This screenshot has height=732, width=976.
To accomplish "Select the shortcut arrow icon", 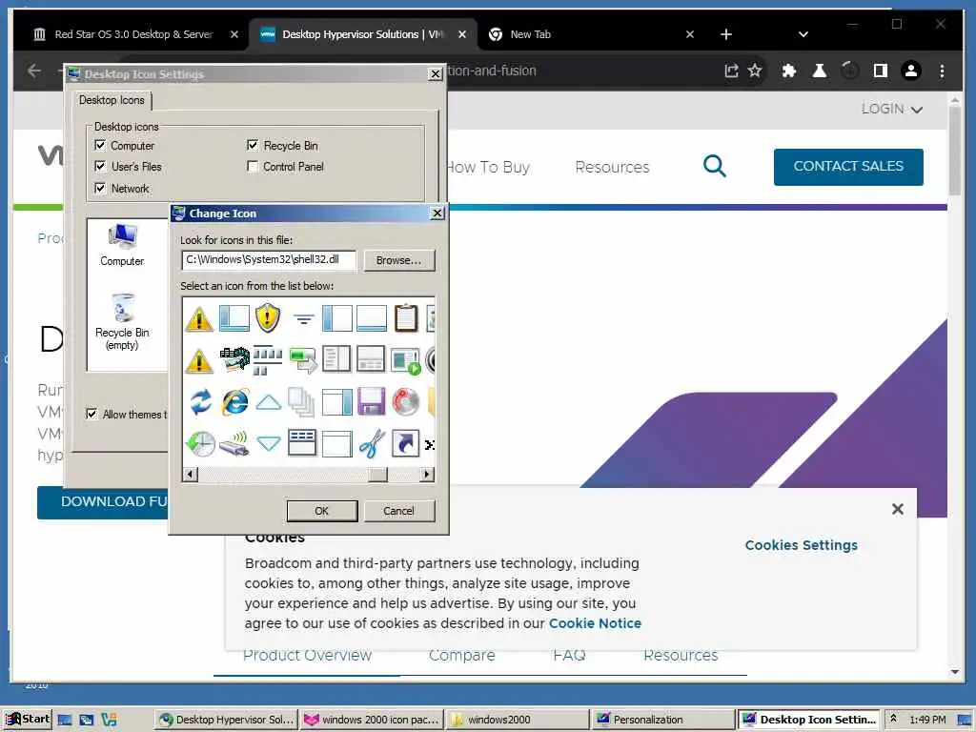I will click(x=405, y=443).
